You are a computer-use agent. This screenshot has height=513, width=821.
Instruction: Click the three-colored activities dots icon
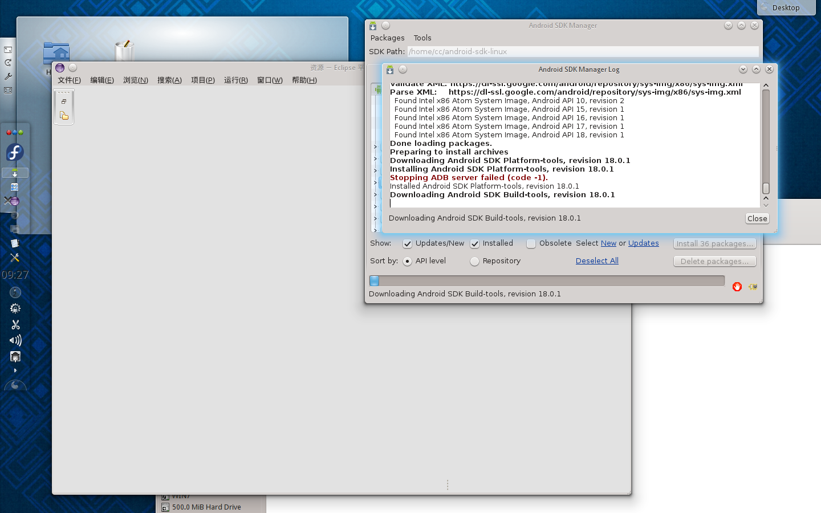(15, 132)
